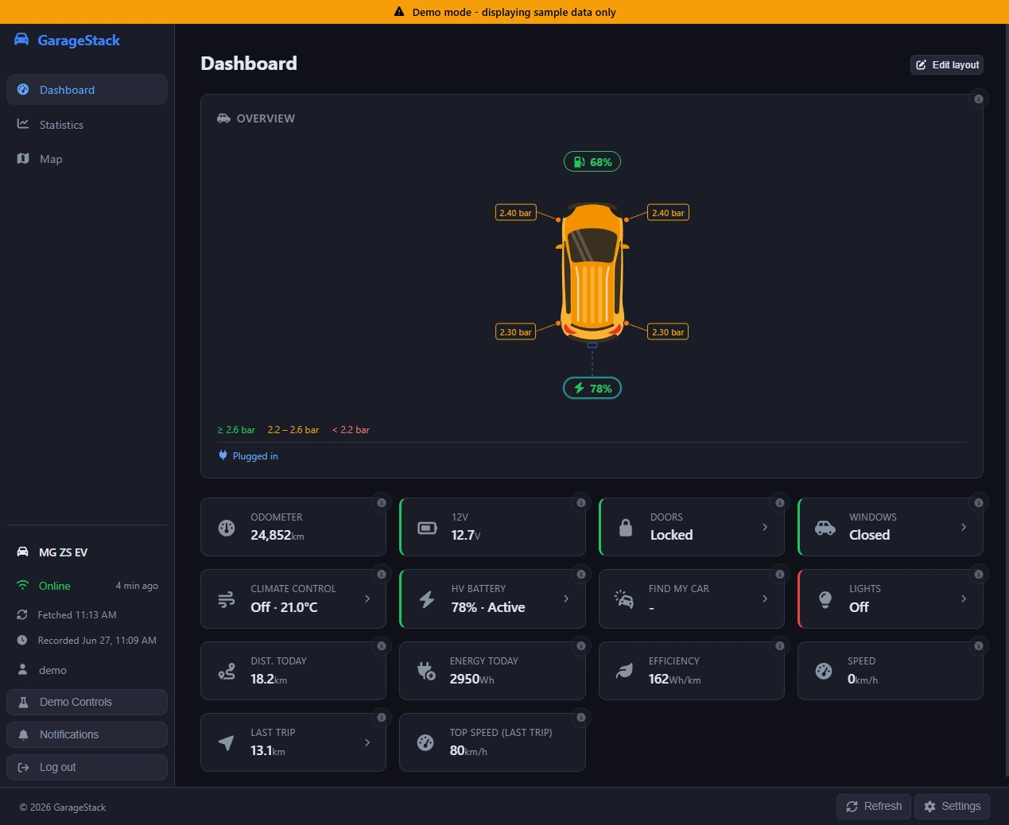The image size is (1009, 825).
Task: Click the Refresh button in footer
Action: coord(874,806)
